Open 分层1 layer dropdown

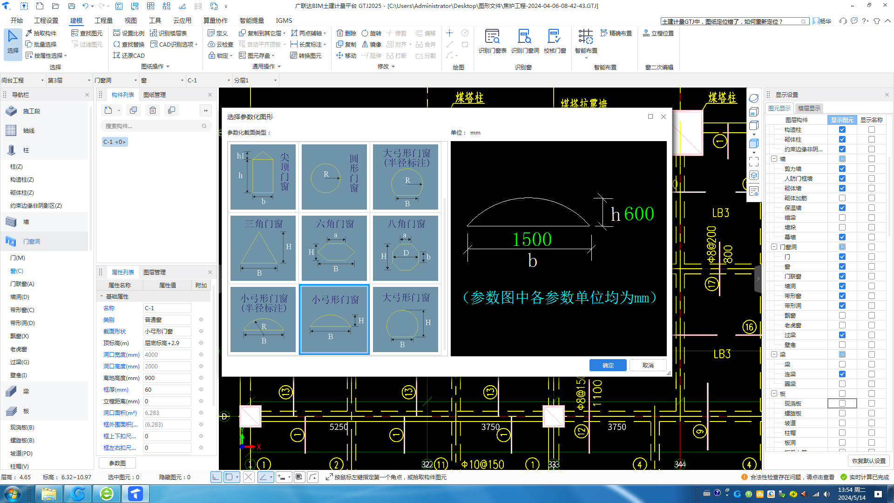click(x=255, y=81)
